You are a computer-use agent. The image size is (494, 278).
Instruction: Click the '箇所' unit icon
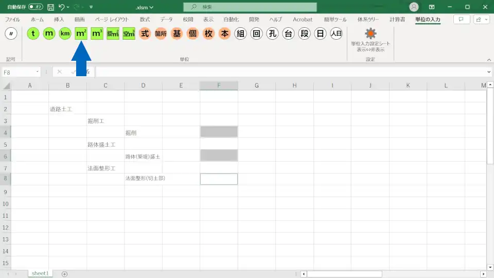coord(161,33)
